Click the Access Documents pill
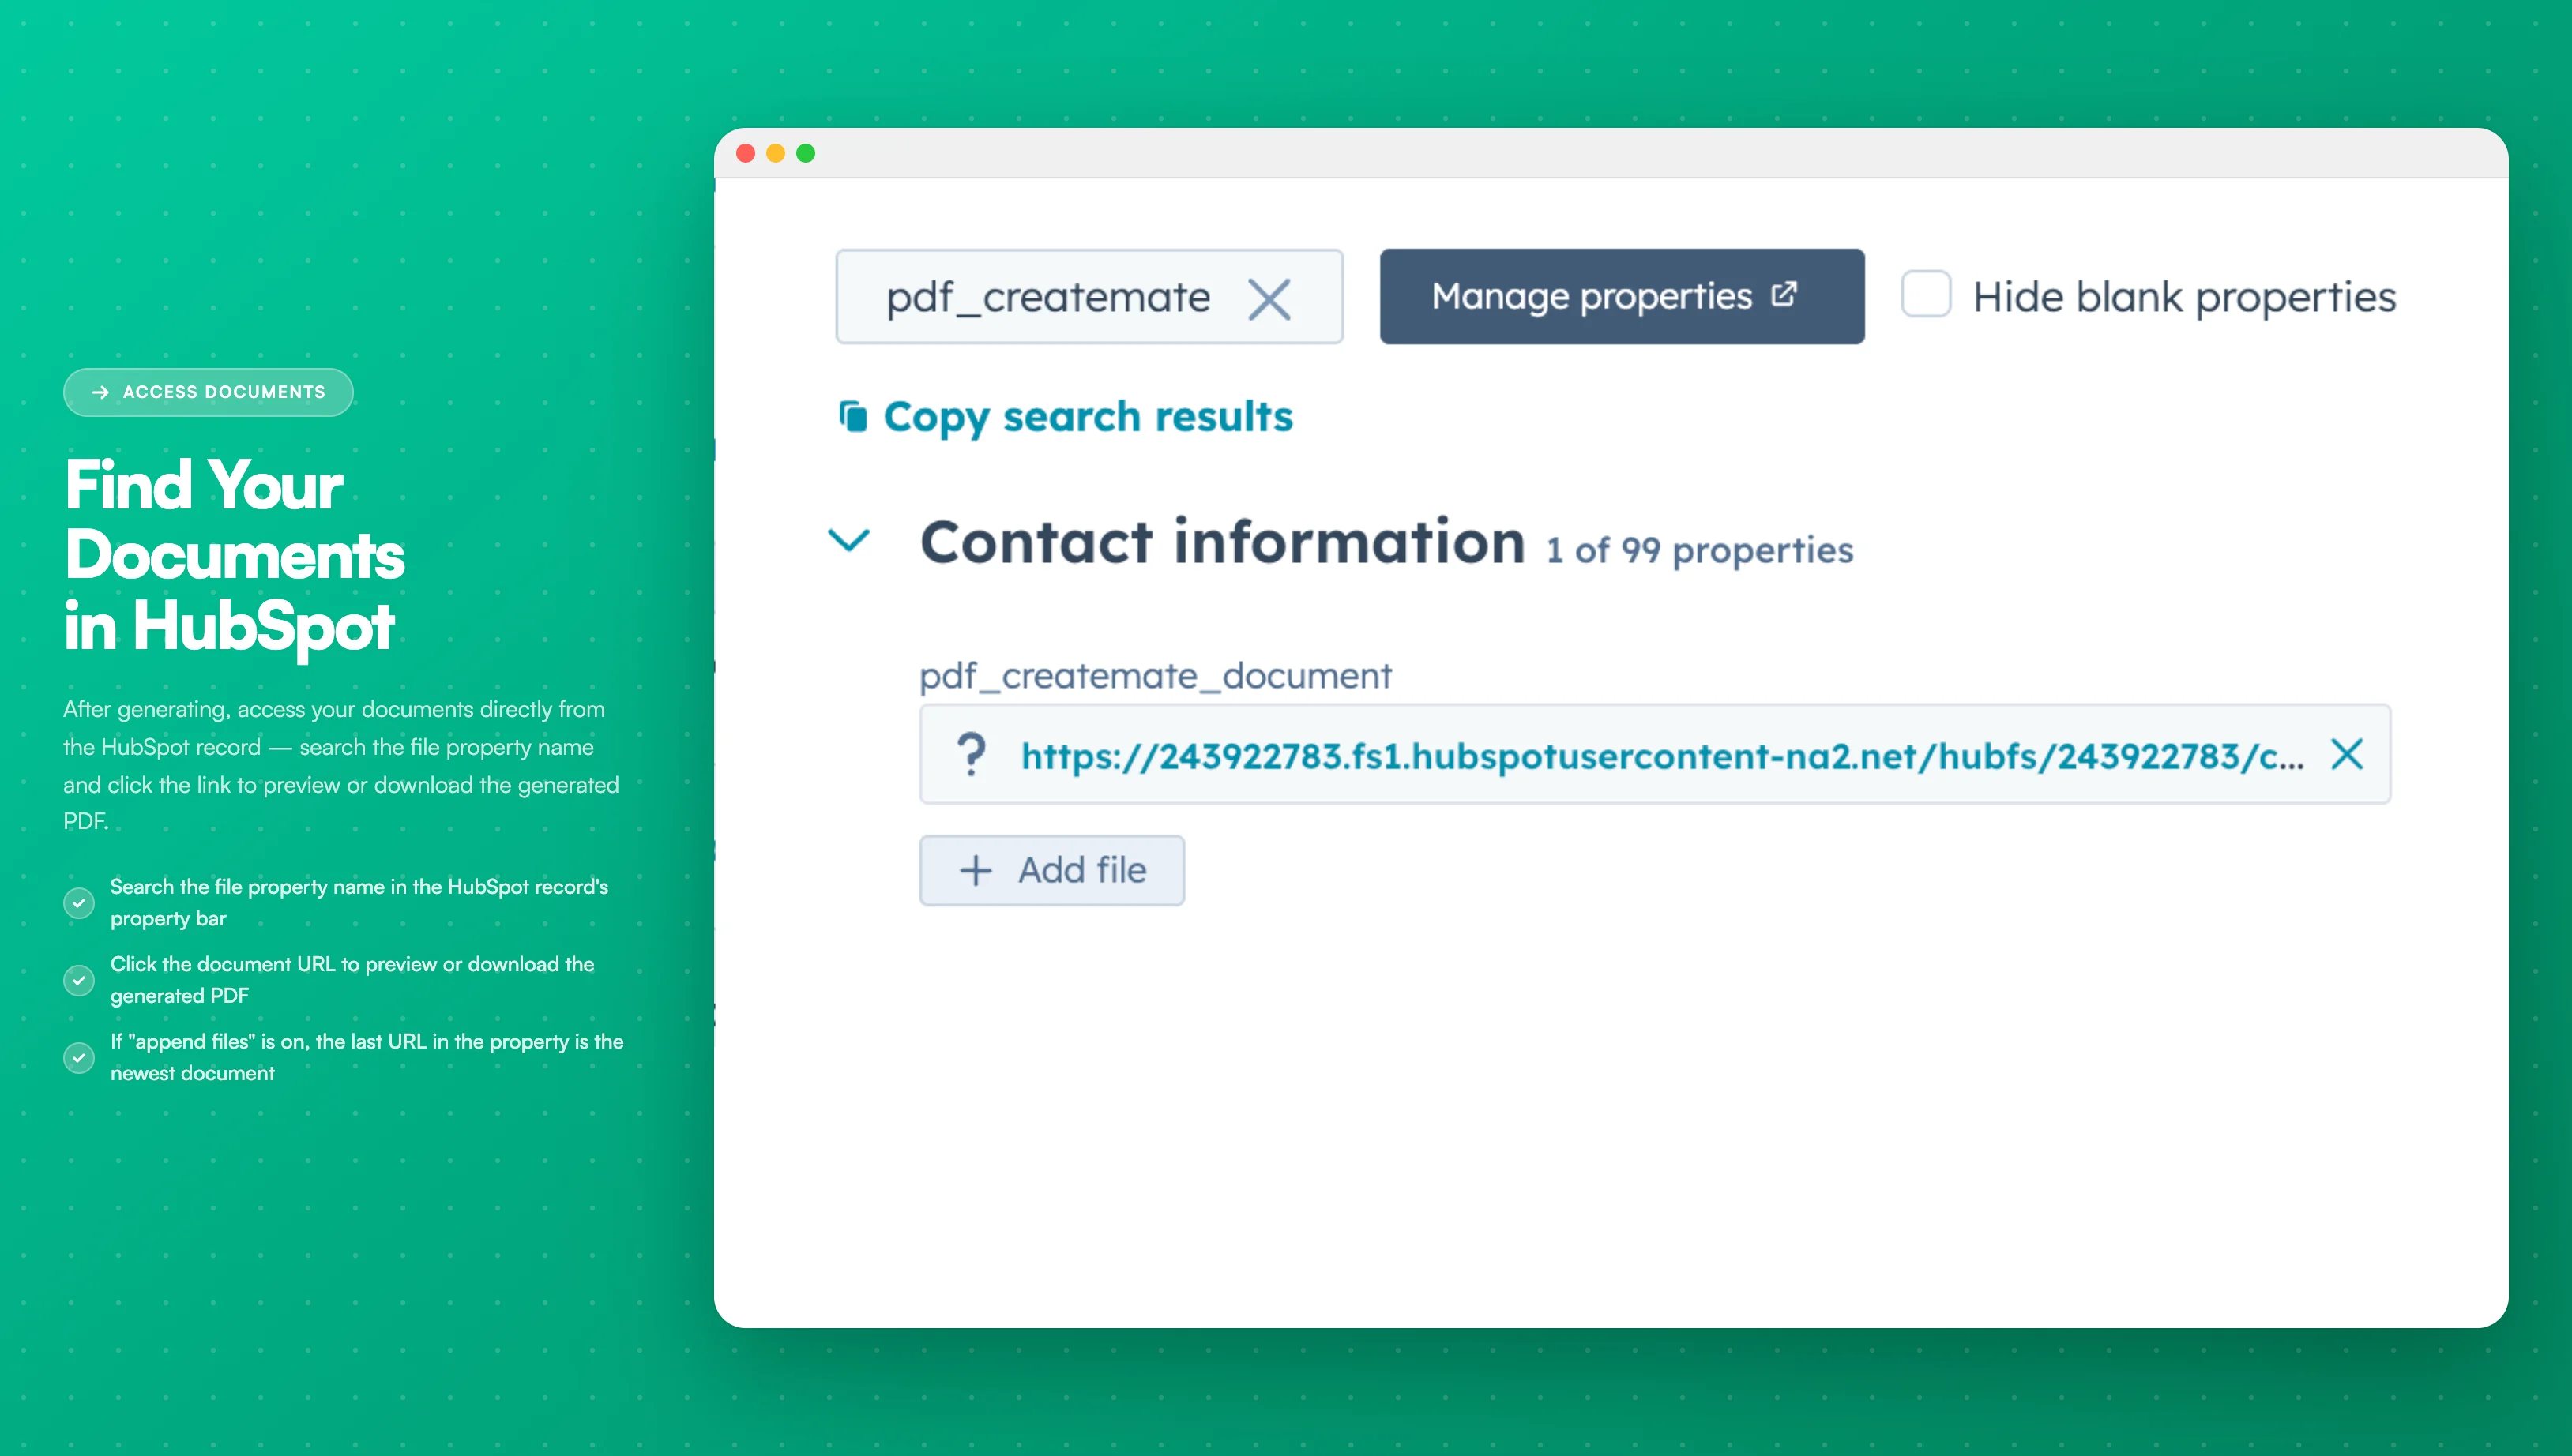The image size is (2572, 1456). (208, 392)
